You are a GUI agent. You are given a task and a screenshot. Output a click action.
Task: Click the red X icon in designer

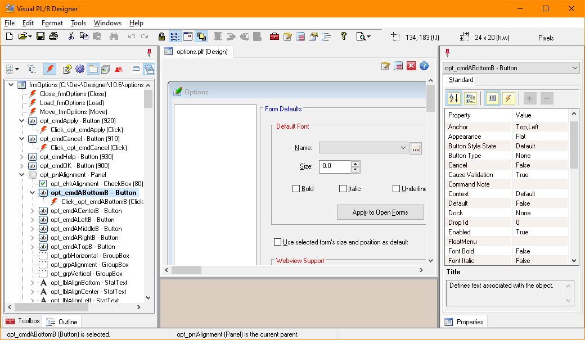[411, 66]
